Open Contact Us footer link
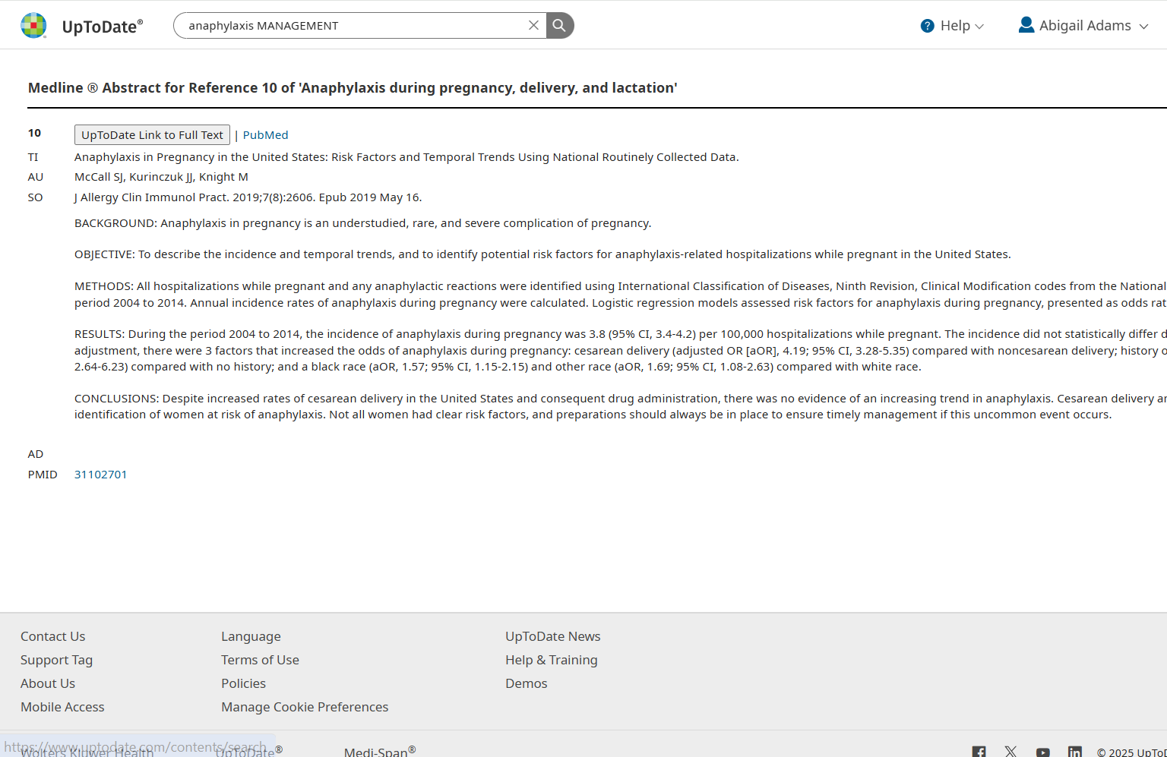1167x757 pixels. click(x=52, y=636)
